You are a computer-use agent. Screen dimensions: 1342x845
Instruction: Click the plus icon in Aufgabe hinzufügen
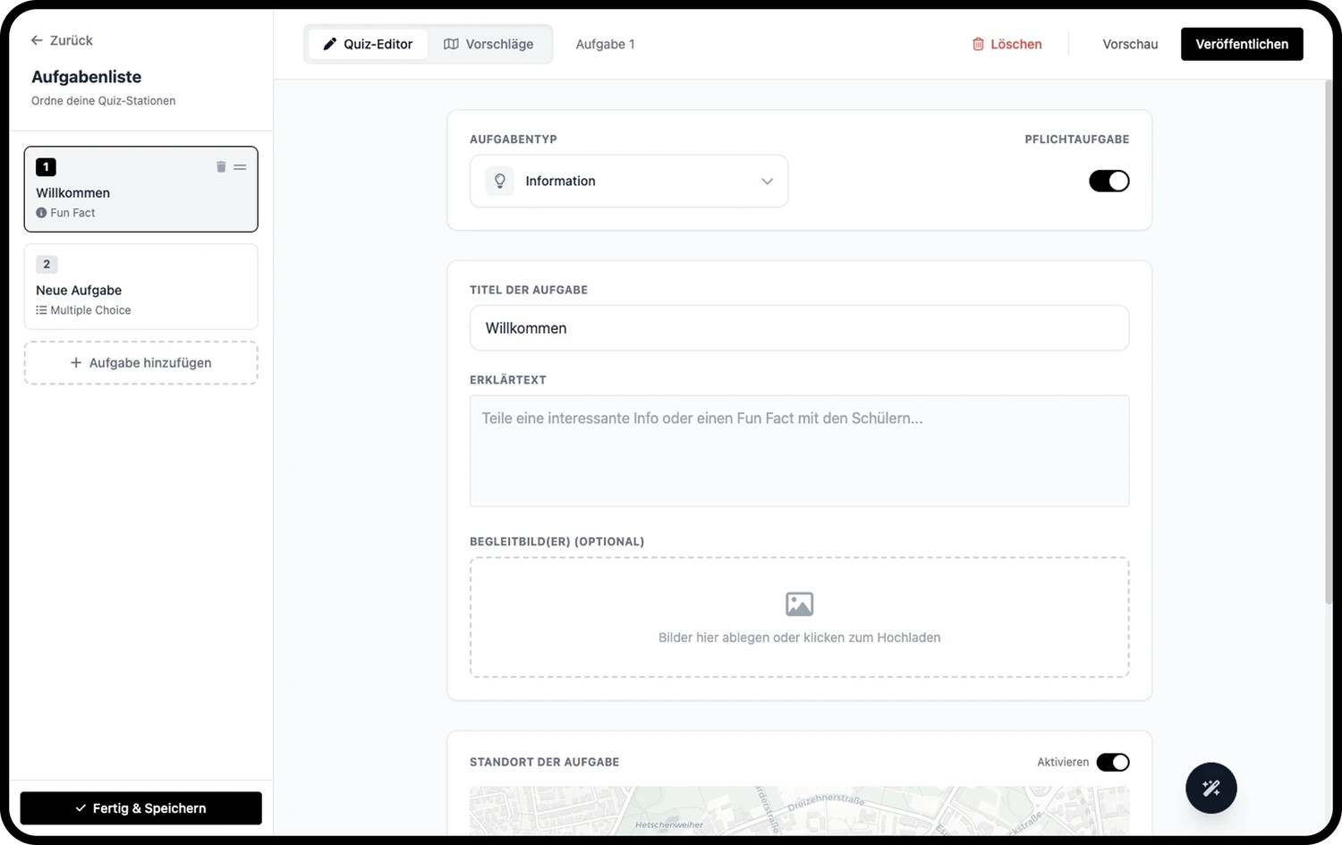coord(76,363)
